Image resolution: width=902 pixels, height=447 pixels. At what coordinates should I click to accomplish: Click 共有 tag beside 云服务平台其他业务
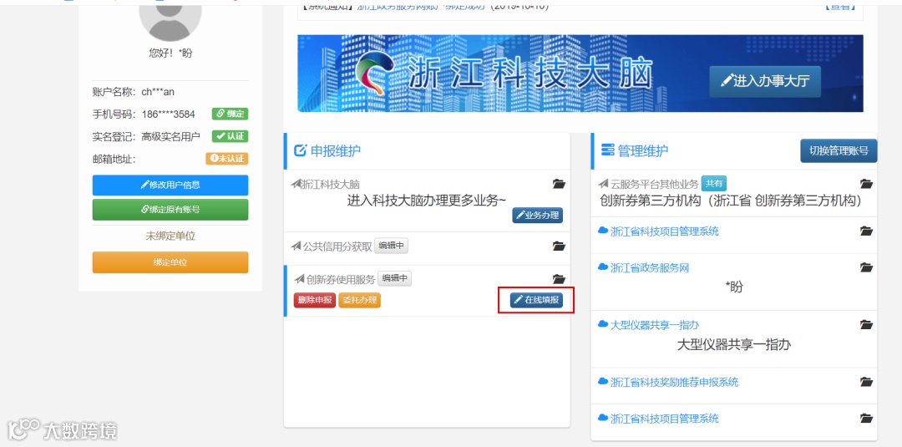[714, 184]
